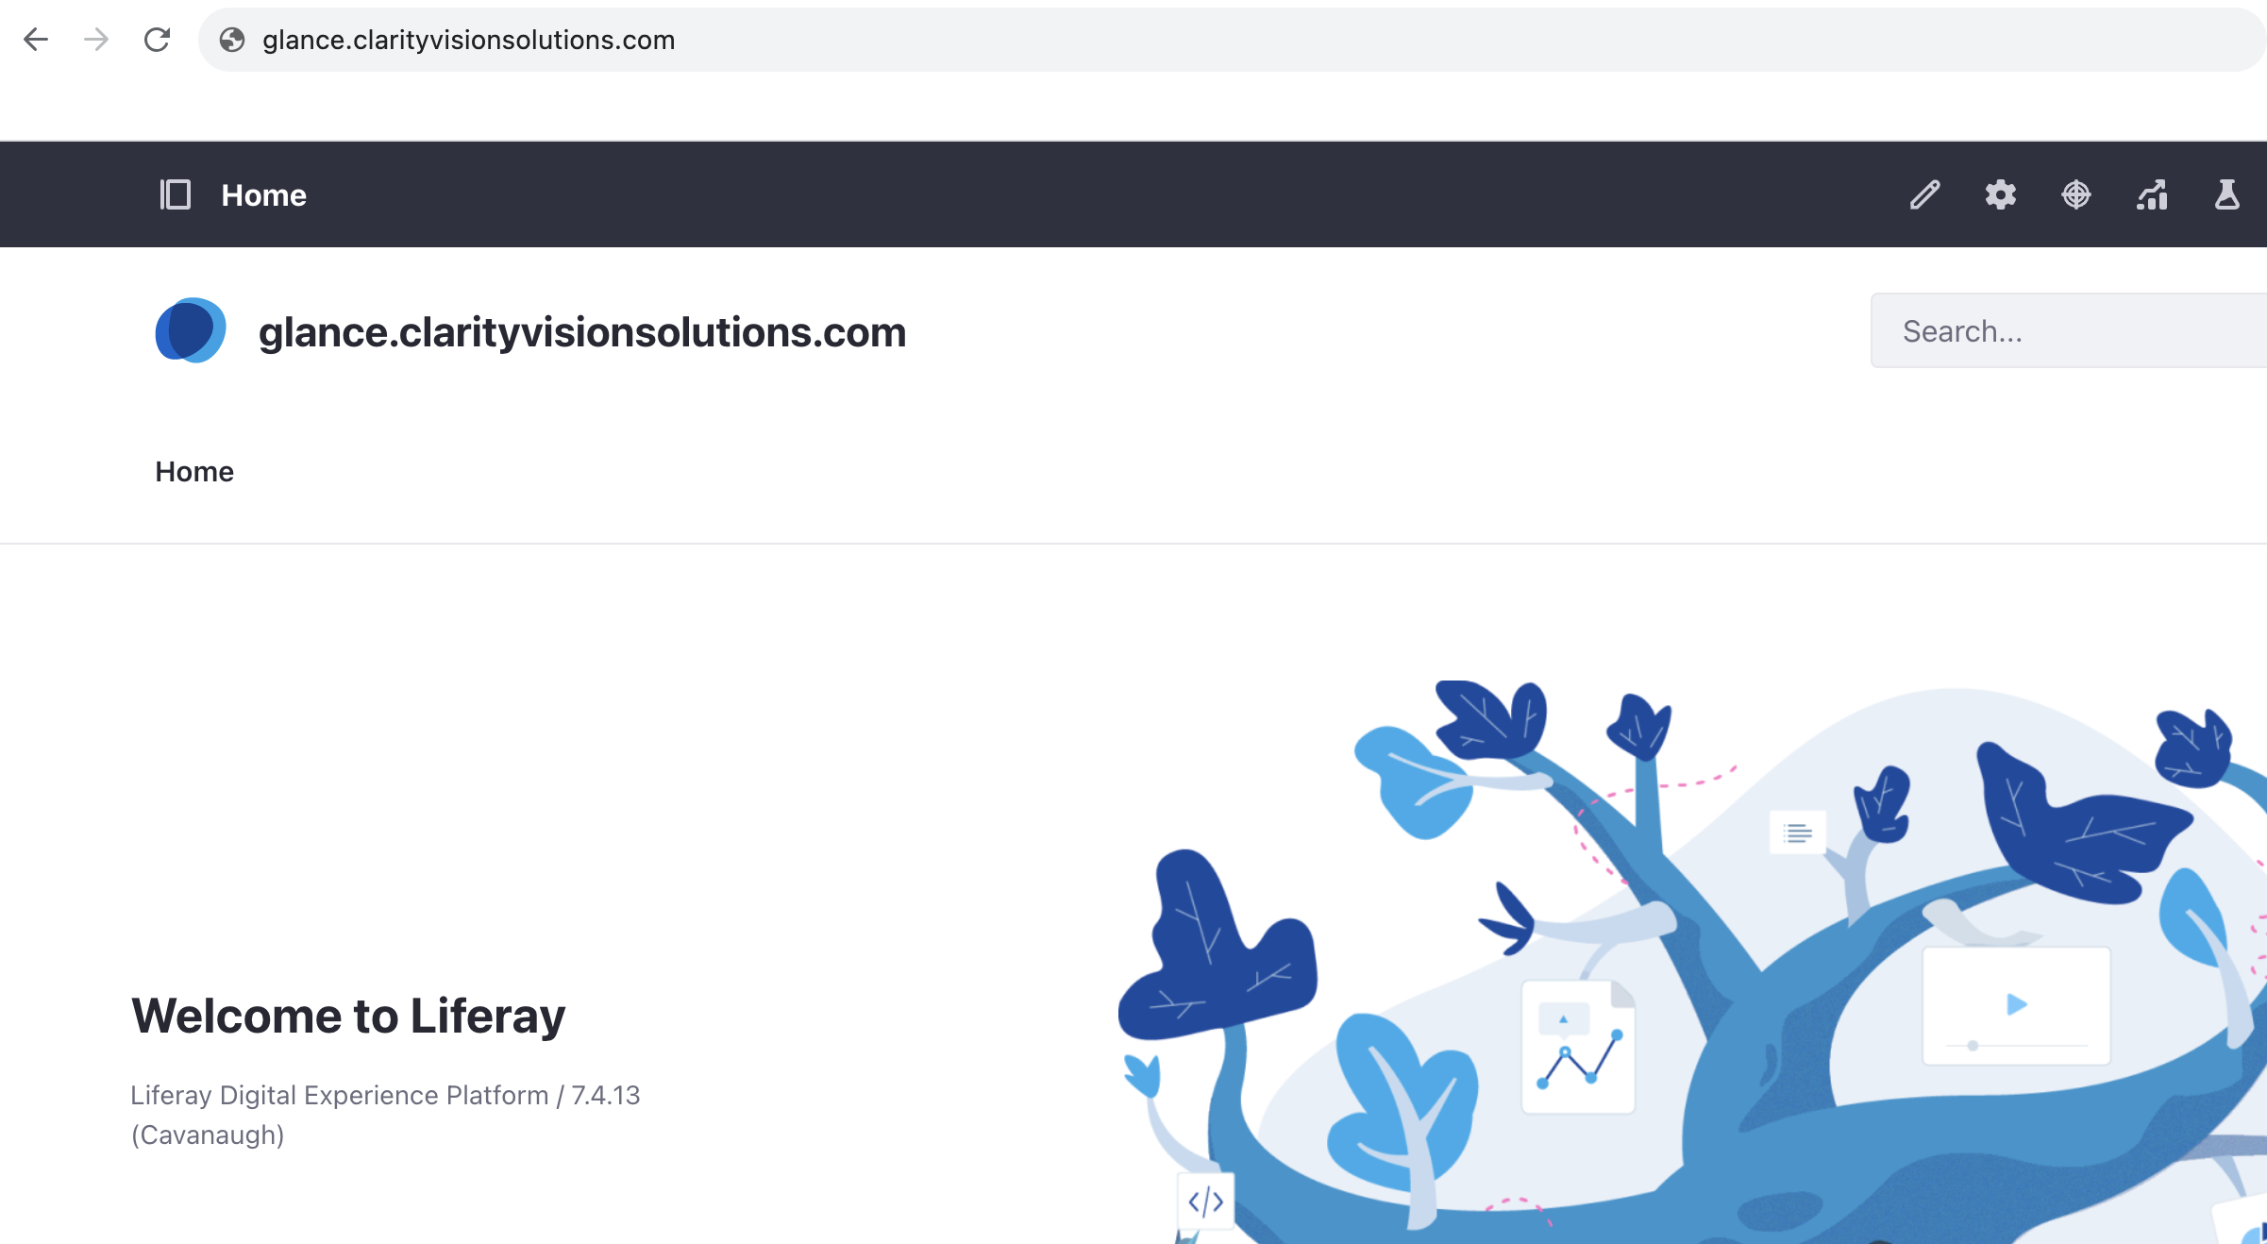The image size is (2267, 1244).
Task: Click the edit pencil icon
Action: click(1925, 193)
